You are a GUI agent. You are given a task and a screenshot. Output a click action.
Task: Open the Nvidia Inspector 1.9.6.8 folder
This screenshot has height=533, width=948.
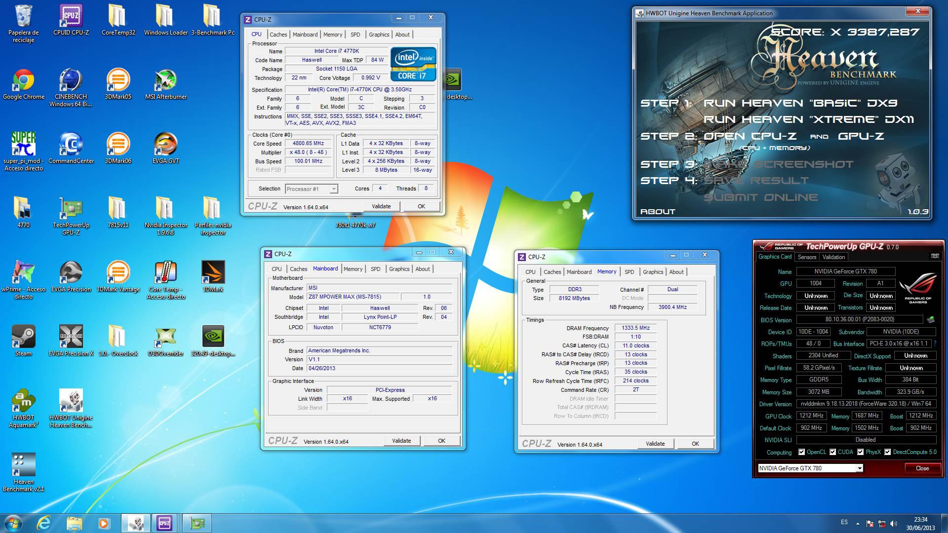(x=165, y=216)
